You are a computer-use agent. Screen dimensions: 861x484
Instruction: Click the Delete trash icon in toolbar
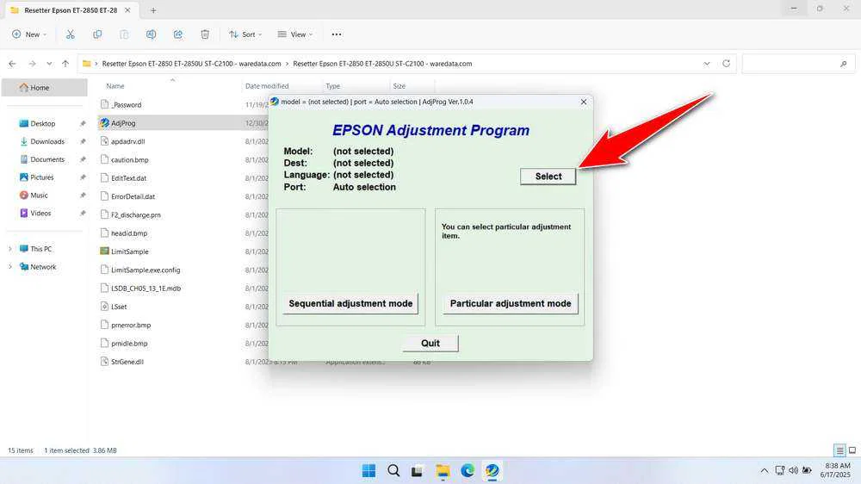205,34
